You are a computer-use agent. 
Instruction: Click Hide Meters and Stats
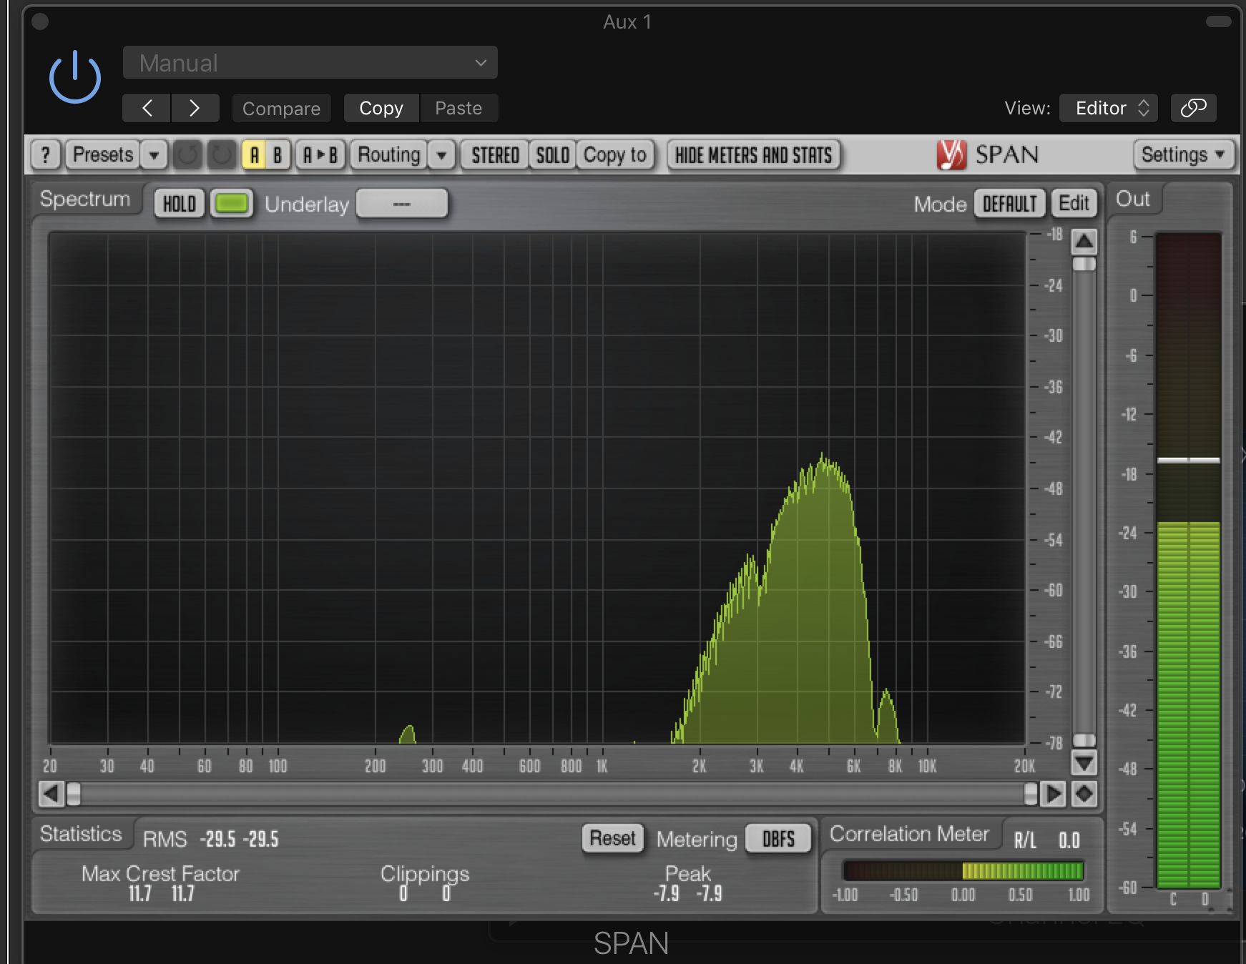point(753,155)
